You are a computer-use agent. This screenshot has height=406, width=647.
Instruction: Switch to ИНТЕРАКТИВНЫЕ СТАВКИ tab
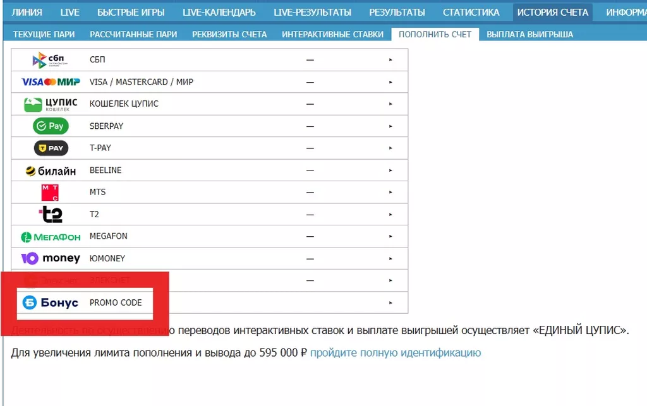(332, 34)
